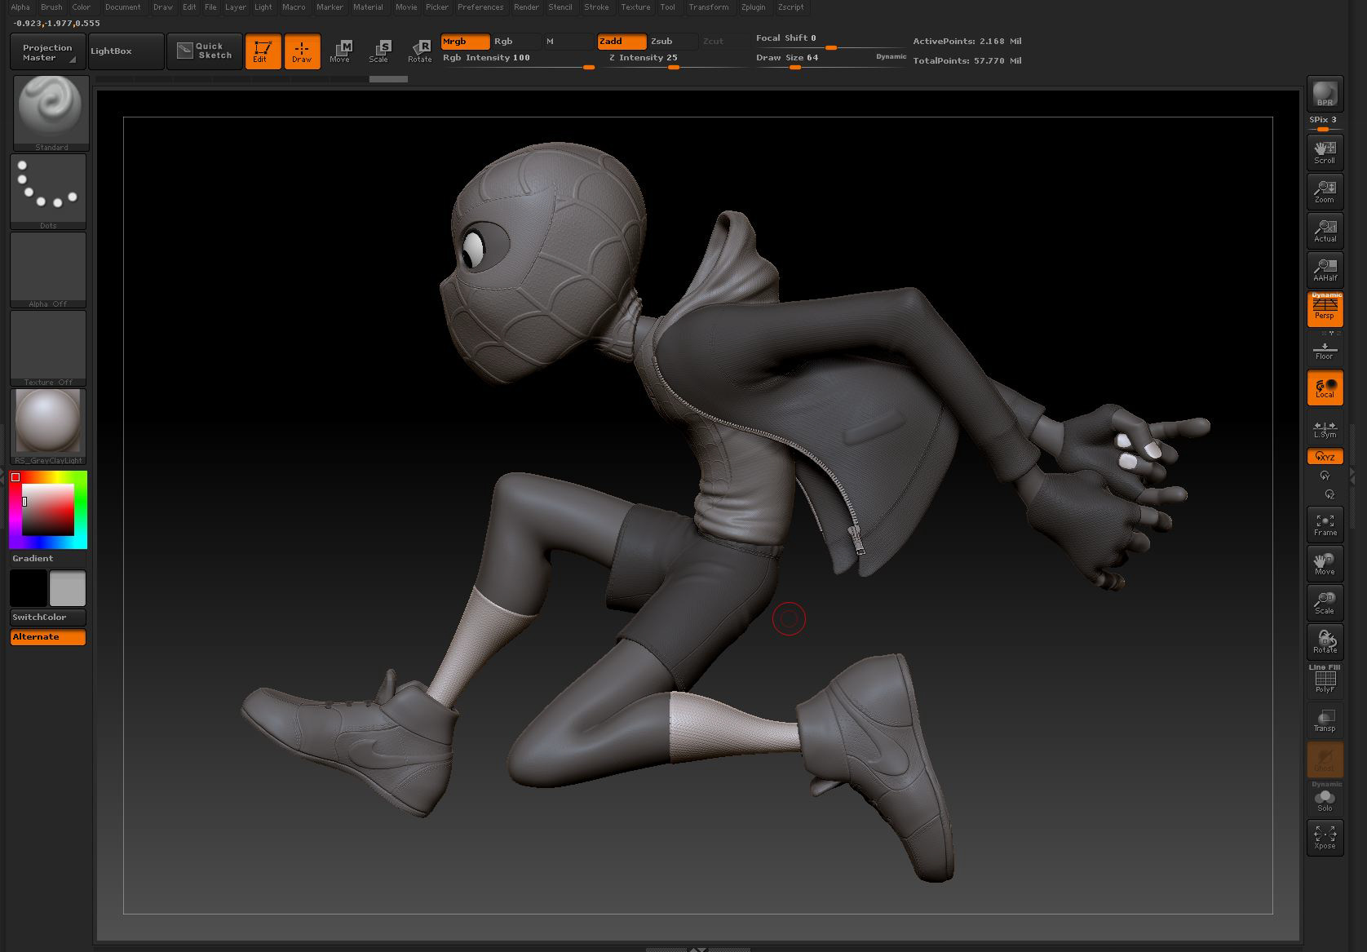Click right panel Scale view icon
The width and height of the screenshot is (1367, 952).
[x=1325, y=603]
